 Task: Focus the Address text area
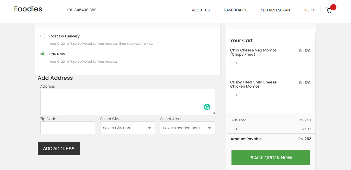pyautogui.click(x=128, y=102)
